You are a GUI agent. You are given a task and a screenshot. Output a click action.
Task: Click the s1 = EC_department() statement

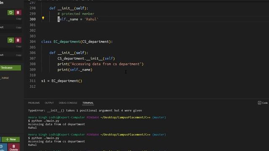pyautogui.click(x=62, y=81)
